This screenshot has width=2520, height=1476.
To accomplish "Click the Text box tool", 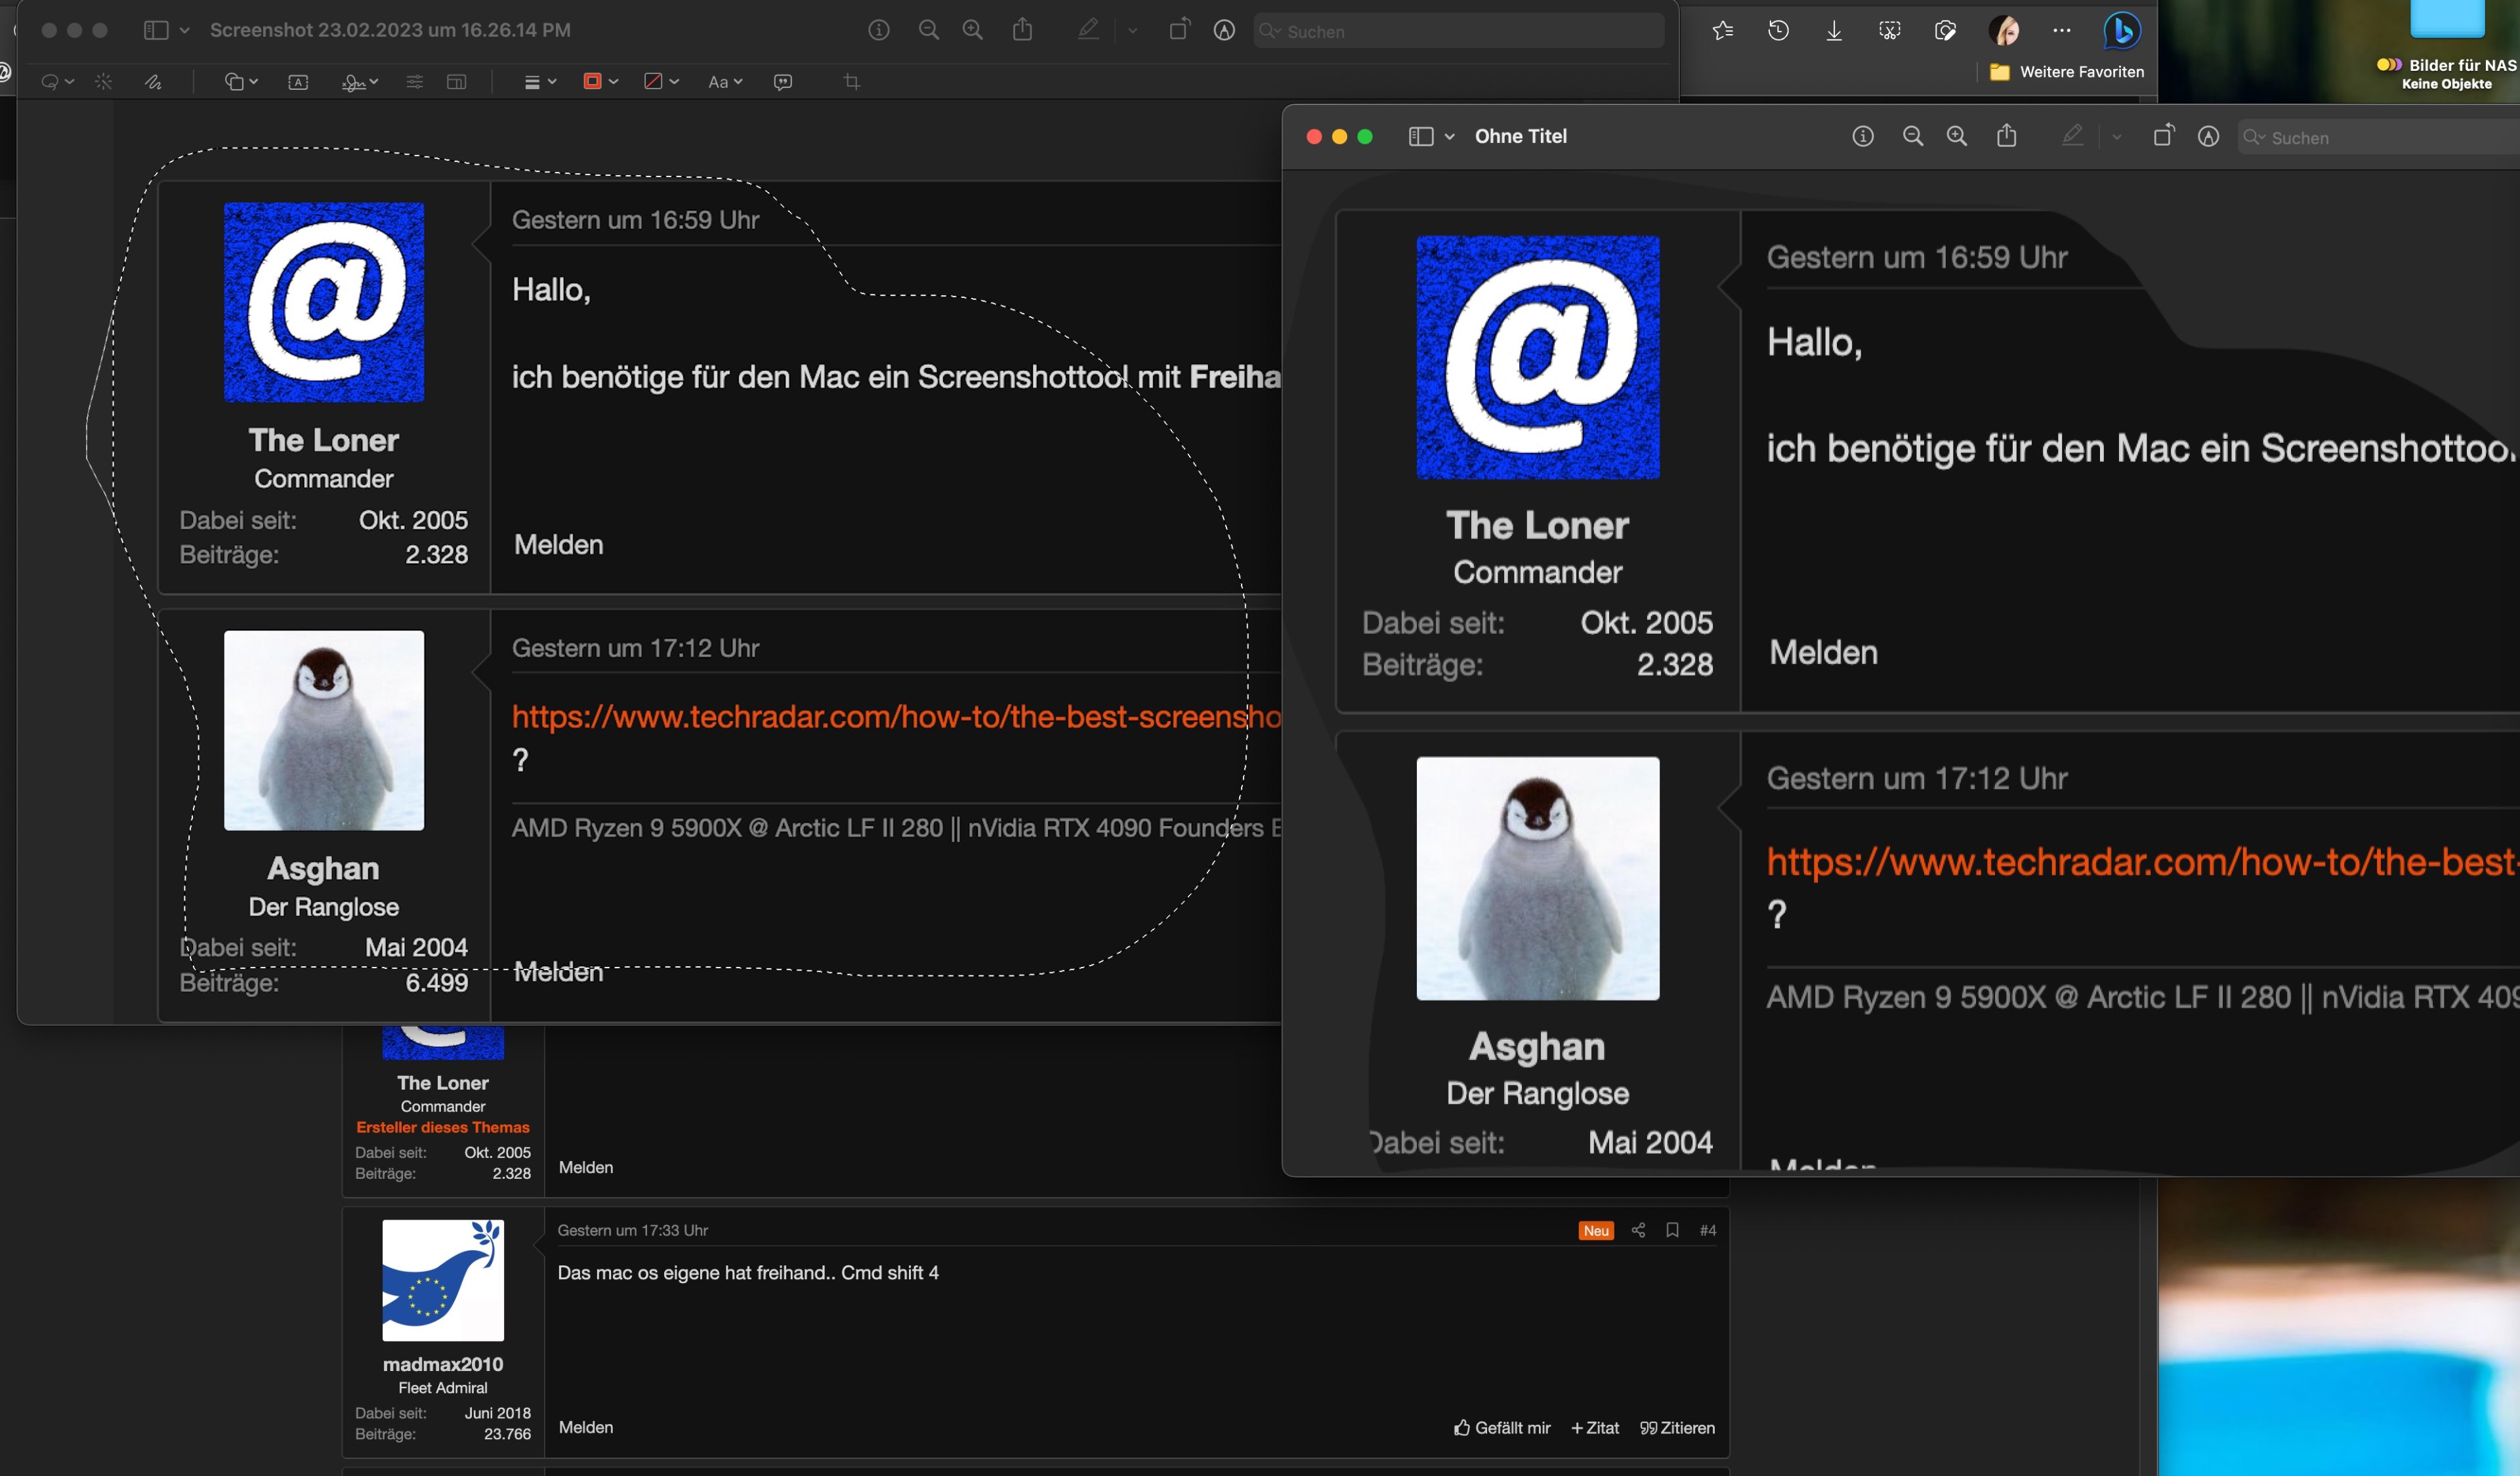I will click(298, 82).
